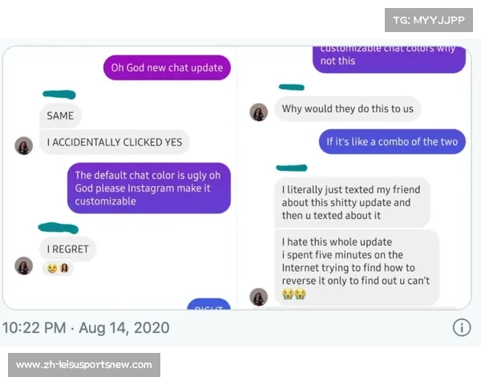
Task: Click the 'TG: MYYJJPP' label
Action: coord(429,20)
